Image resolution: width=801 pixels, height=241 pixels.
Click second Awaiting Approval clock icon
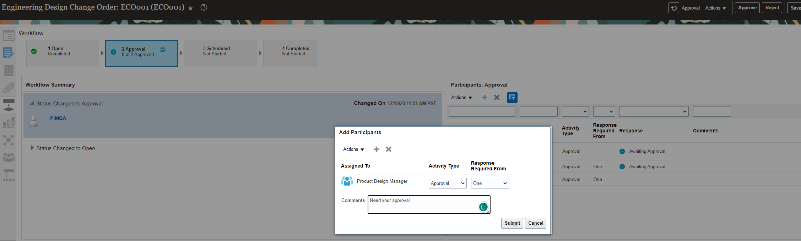click(622, 166)
